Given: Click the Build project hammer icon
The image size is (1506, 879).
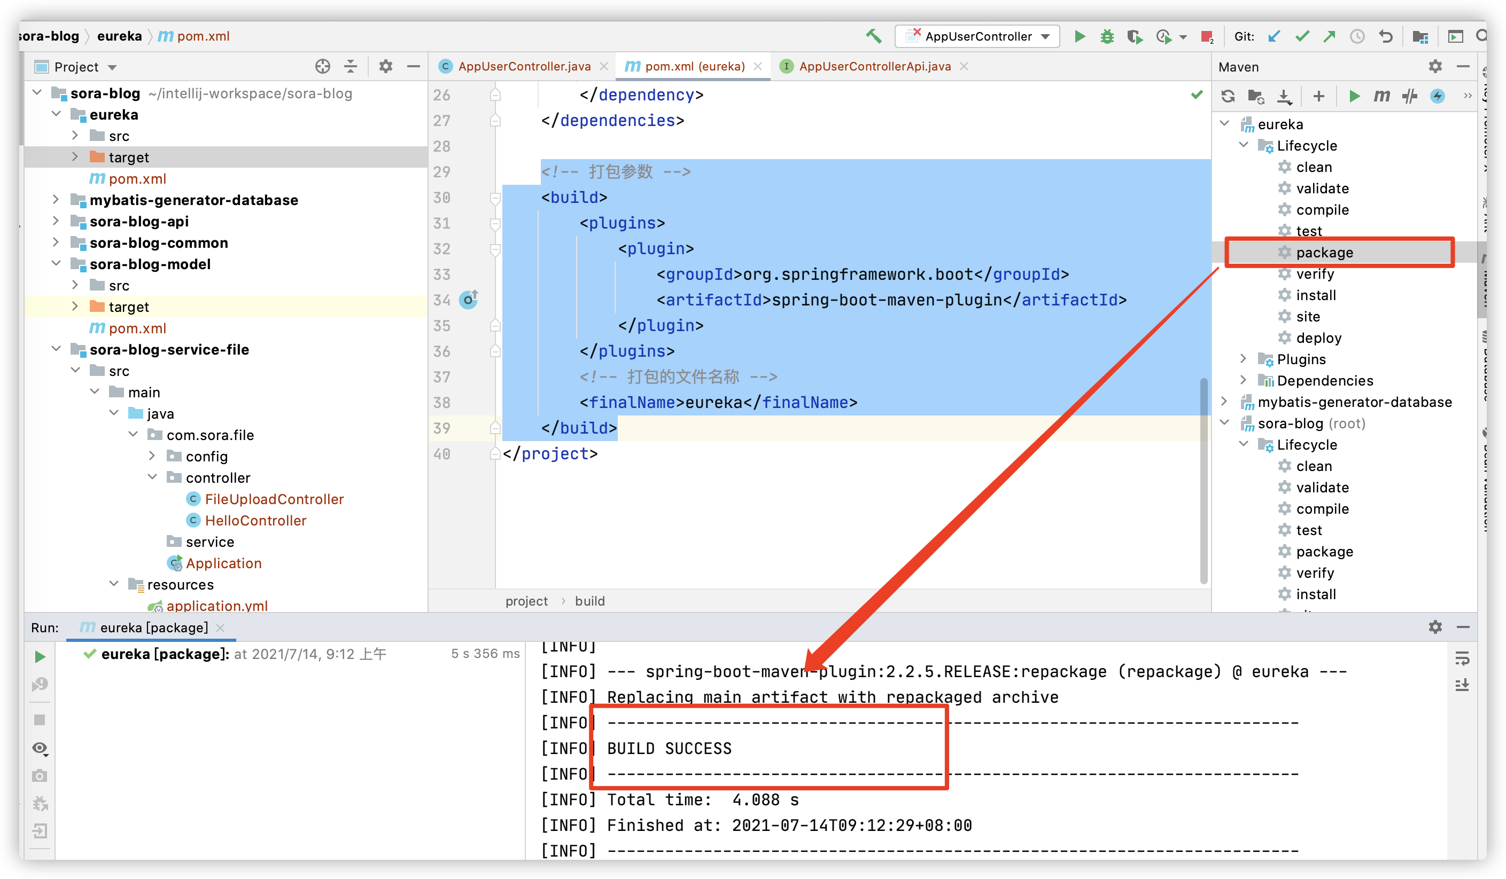Looking at the screenshot, I should pyautogui.click(x=874, y=36).
